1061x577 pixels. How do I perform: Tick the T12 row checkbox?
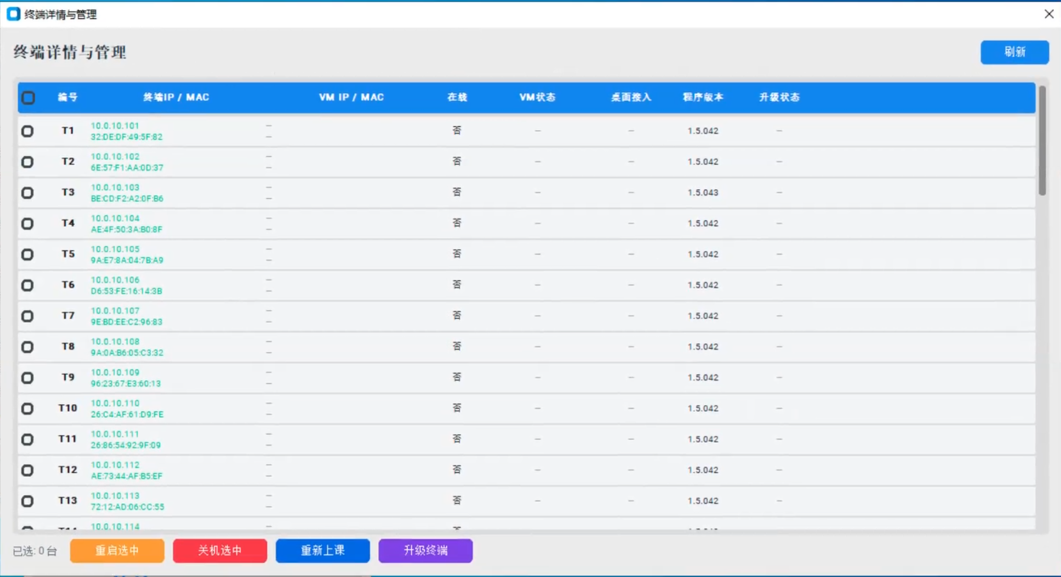tap(28, 470)
